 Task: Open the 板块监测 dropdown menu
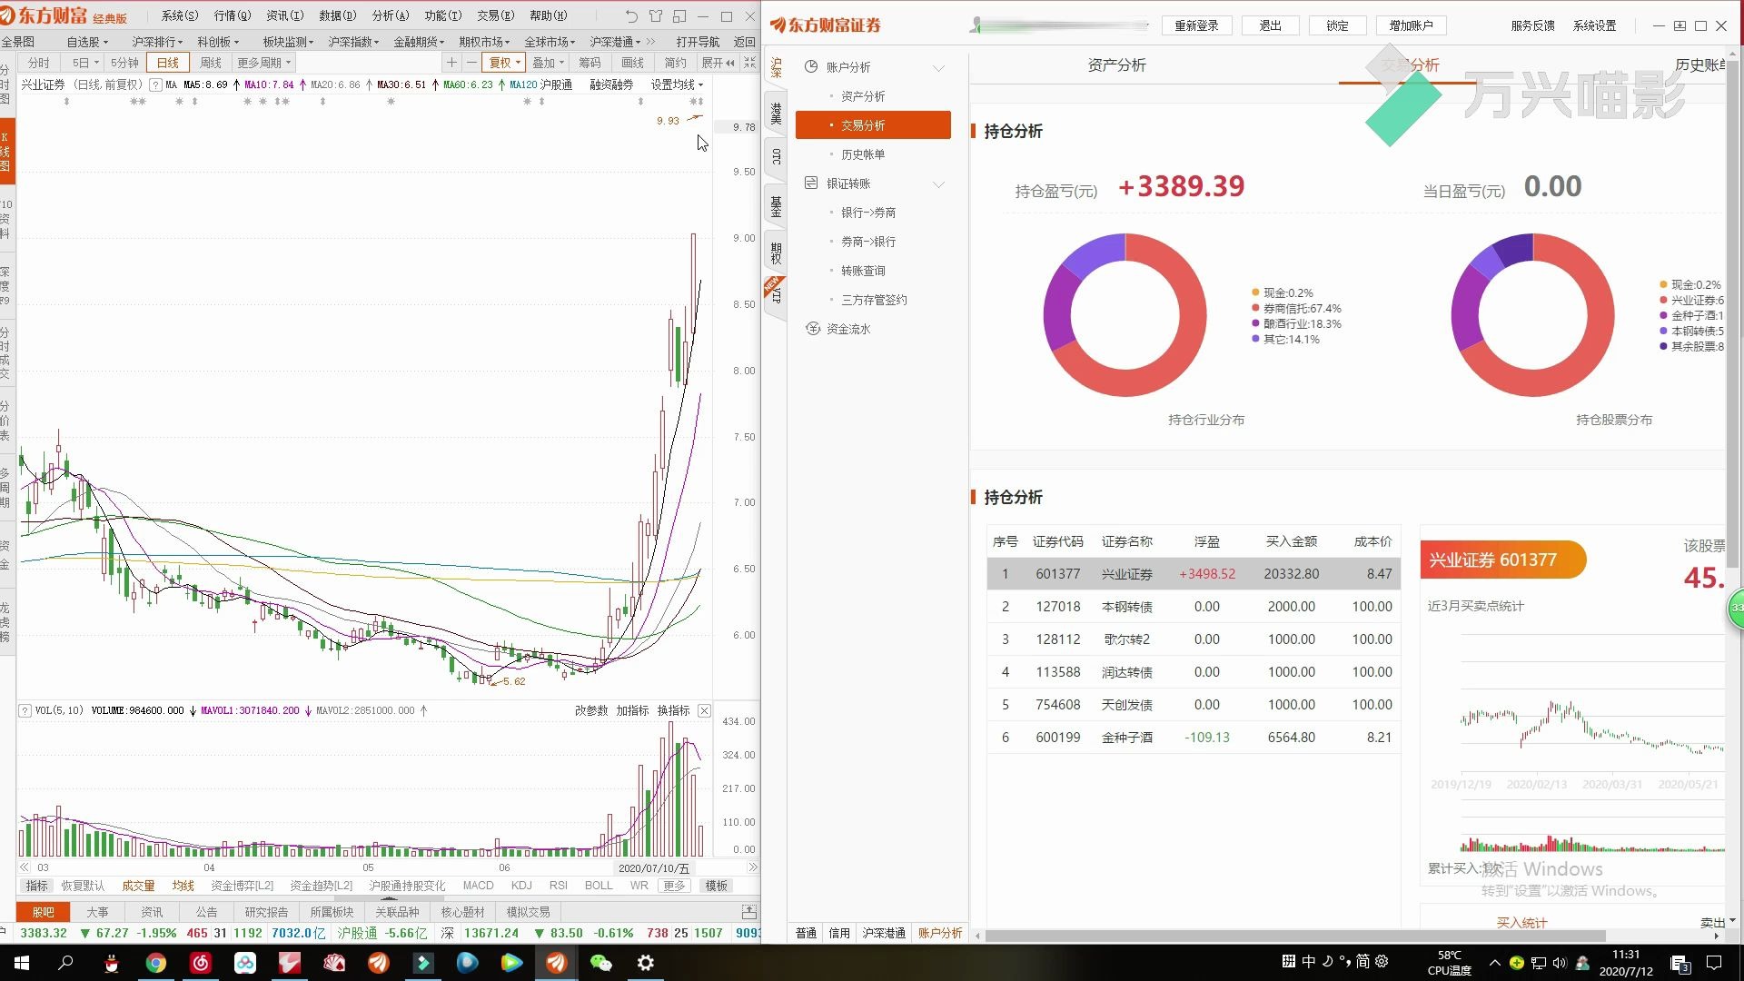point(288,42)
